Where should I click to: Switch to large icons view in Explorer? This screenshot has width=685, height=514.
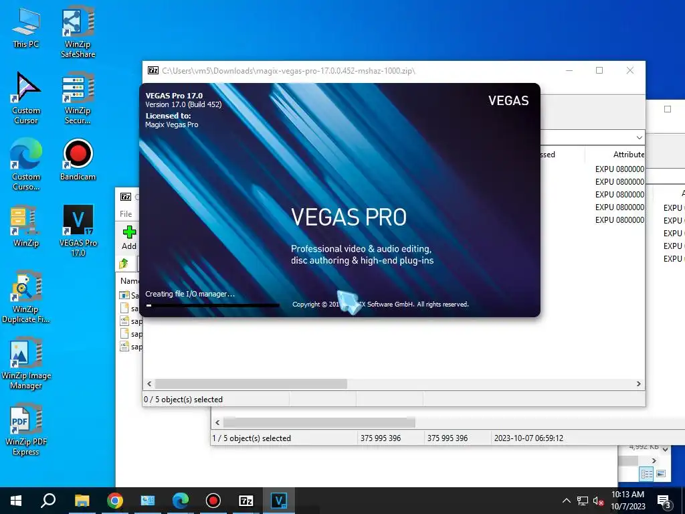pos(660,474)
